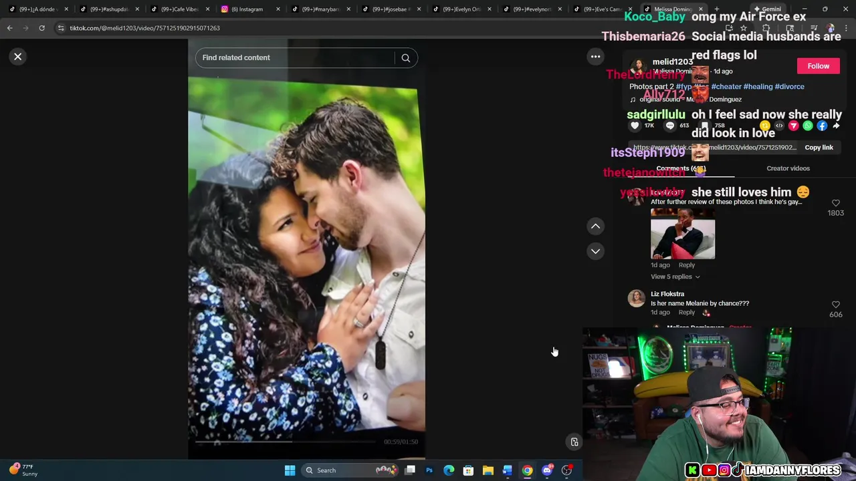Open comments via the speech bubble icon showing 613
Viewport: 856px width, 481px height.
670,126
